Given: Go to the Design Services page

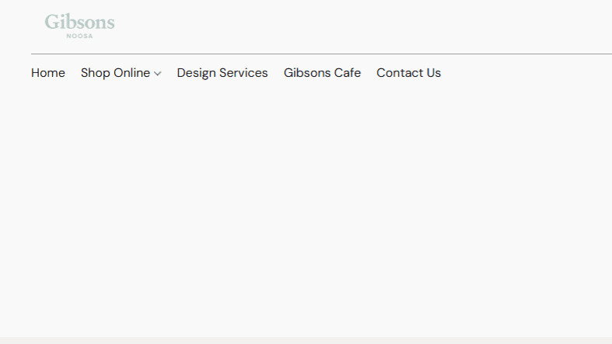Looking at the screenshot, I should 222,73.
